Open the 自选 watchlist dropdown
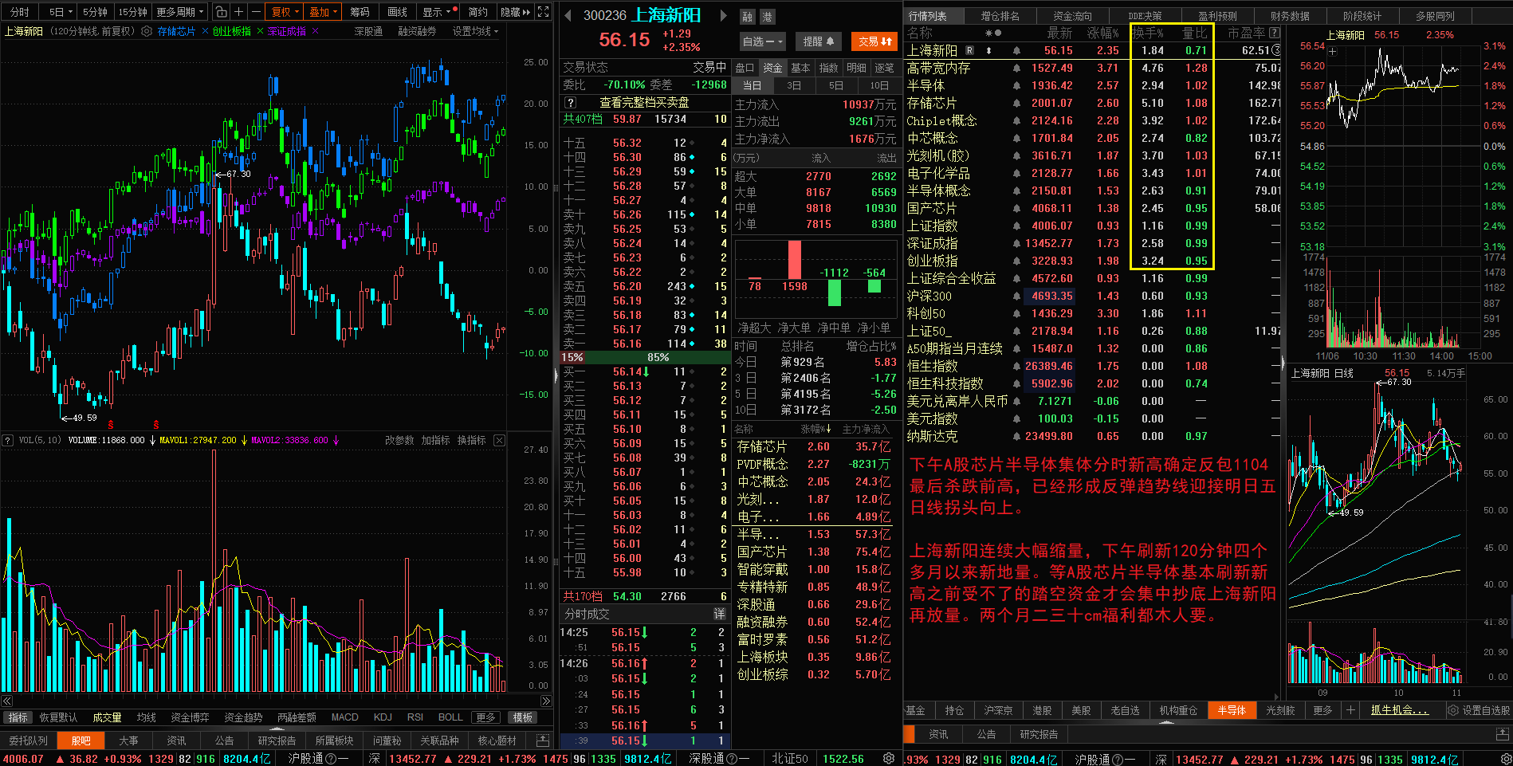This screenshot has width=1513, height=766. pyautogui.click(x=763, y=41)
